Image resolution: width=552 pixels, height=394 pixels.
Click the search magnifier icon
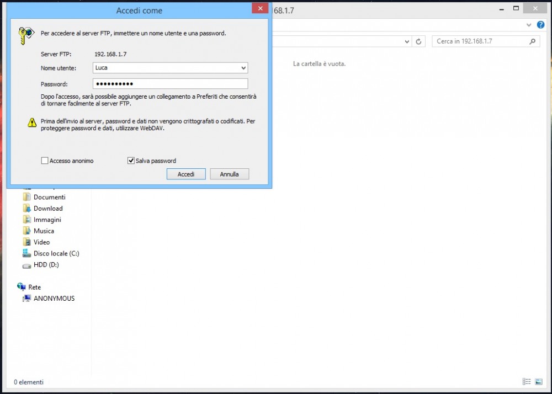click(x=533, y=41)
